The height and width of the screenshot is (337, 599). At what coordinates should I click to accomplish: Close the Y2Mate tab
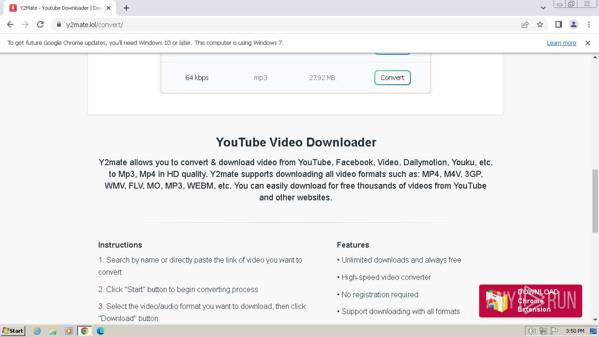click(109, 8)
